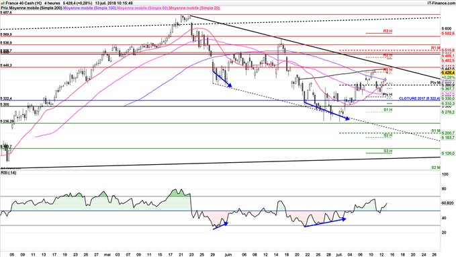The image size is (456, 257).
Task: Click the blue arrow on the late June price lows
Action: pos(327,111)
